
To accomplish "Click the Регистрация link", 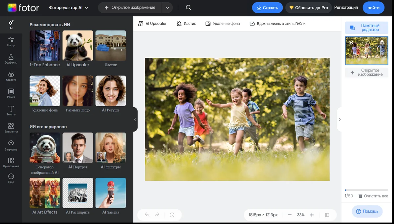I will [x=346, y=7].
